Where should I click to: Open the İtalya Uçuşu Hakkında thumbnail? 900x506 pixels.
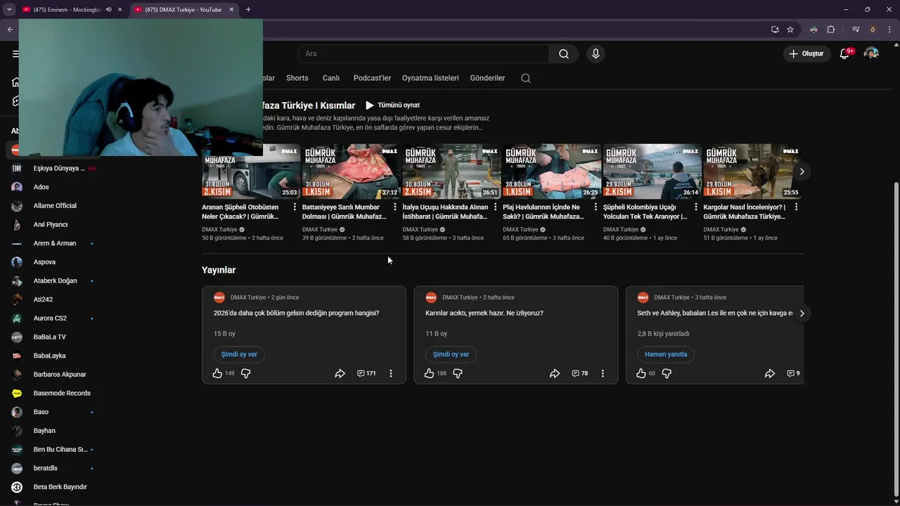click(451, 171)
